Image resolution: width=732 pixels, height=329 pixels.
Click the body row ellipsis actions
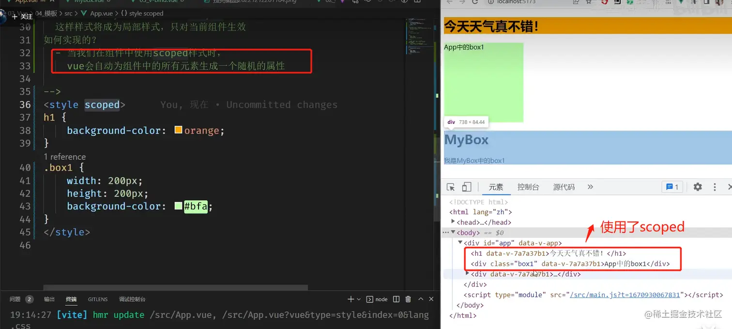(446, 233)
